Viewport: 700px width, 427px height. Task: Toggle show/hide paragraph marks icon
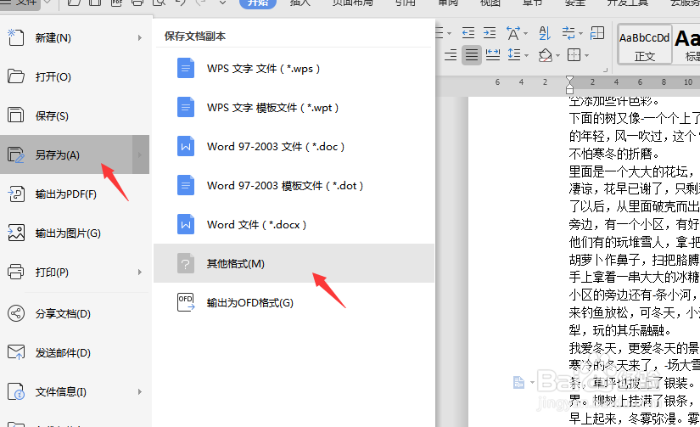pos(568,32)
